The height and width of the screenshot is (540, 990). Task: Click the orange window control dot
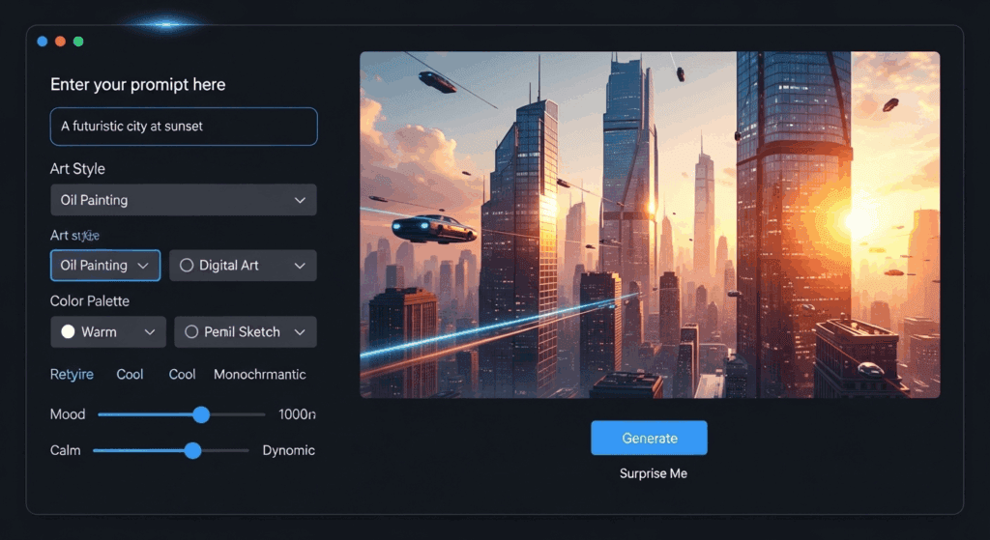(x=60, y=41)
